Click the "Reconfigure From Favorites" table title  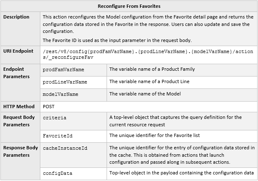129,6
